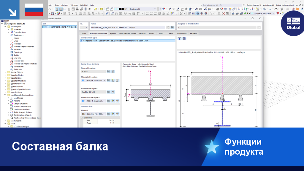Screen dimensions: 304x171
Task: Open the Help menu
Action: [92, 5]
